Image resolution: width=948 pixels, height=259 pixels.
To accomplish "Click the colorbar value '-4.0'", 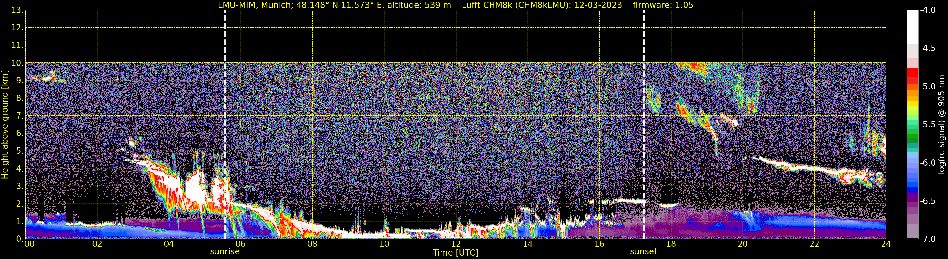I will point(927,10).
